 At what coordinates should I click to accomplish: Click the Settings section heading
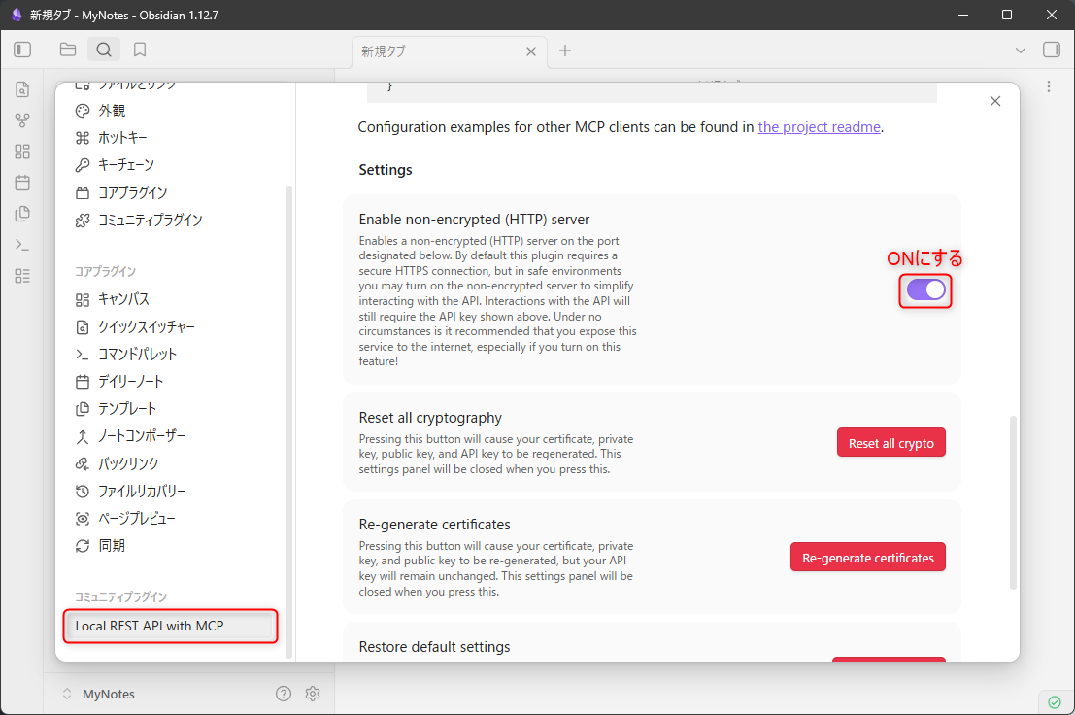[386, 170]
